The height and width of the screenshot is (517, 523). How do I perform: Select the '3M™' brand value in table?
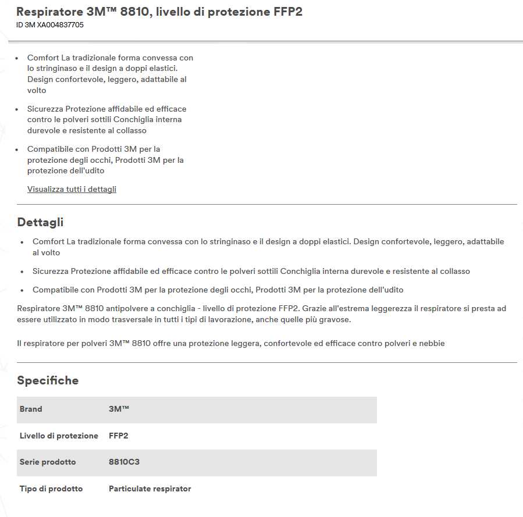pyautogui.click(x=119, y=409)
